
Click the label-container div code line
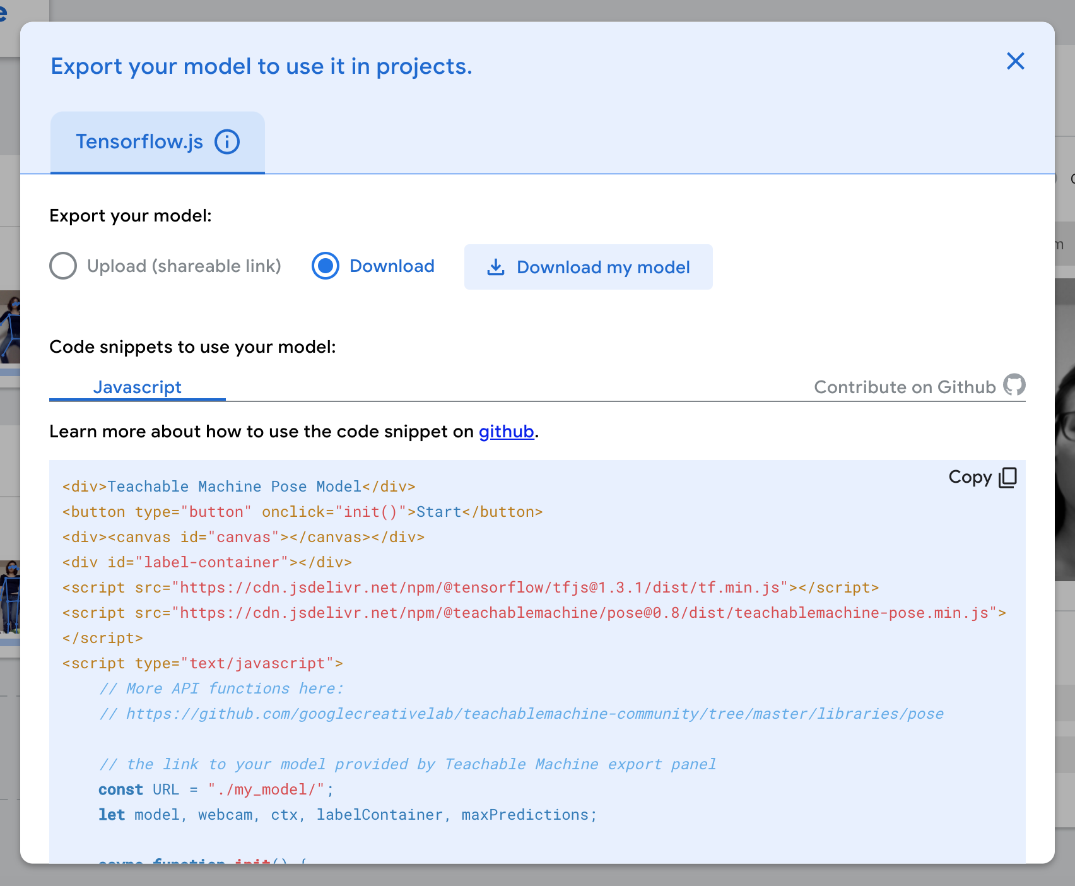[x=207, y=562]
